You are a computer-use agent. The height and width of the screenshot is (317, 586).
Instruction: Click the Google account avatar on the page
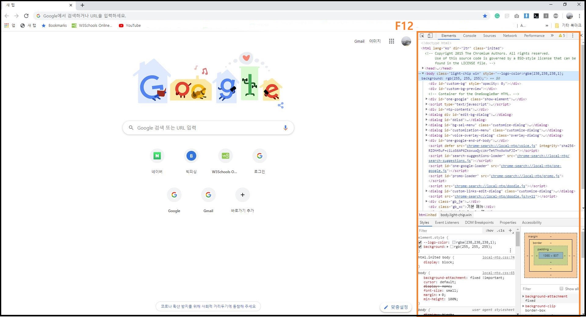coord(406,41)
